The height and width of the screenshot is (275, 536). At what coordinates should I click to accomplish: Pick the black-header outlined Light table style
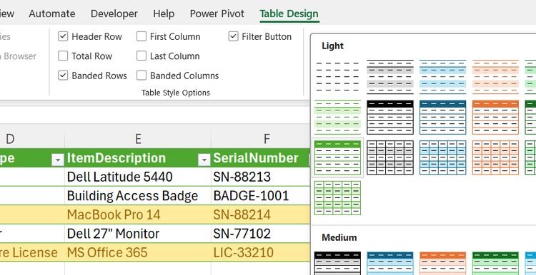click(390, 118)
